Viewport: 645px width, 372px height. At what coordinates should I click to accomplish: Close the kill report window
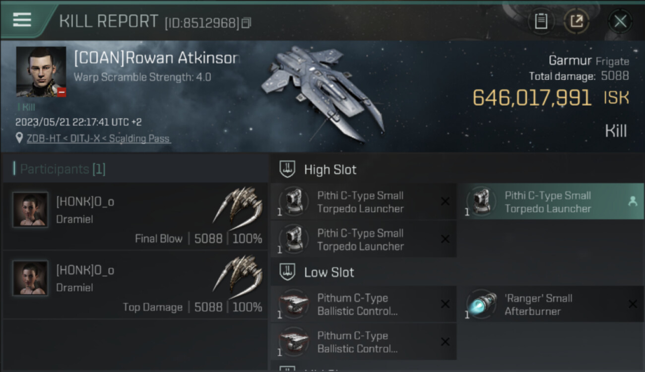click(620, 21)
